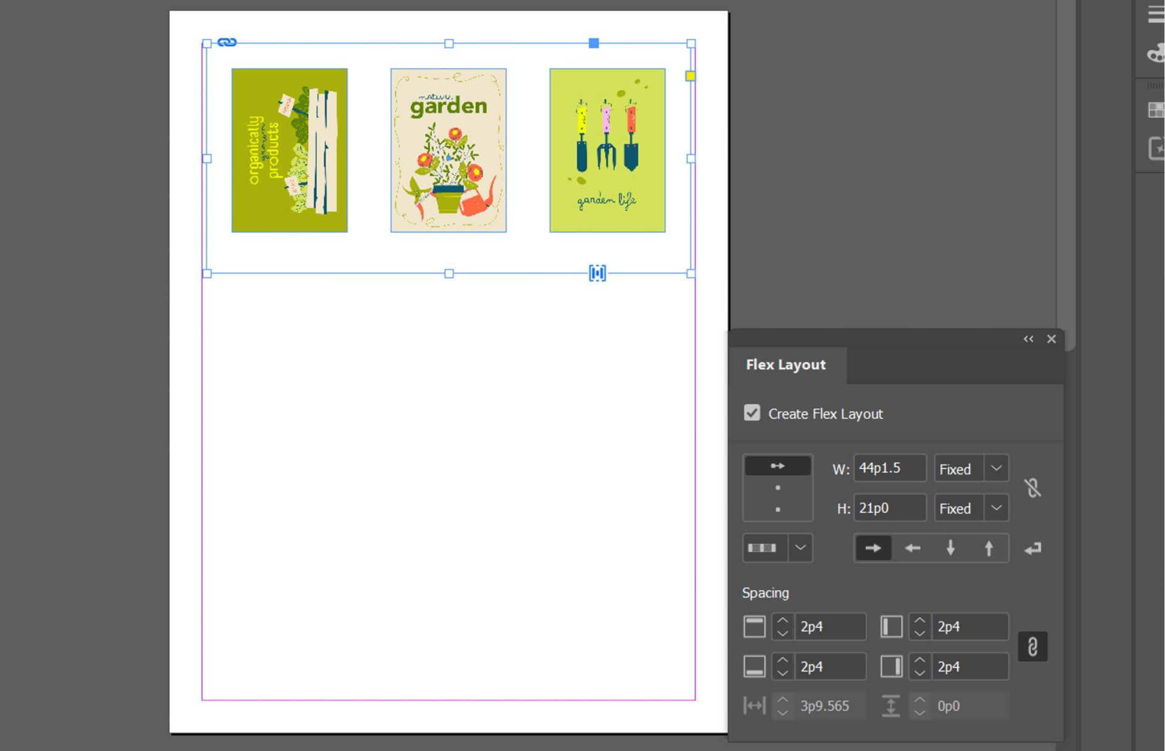Select the downward flex direction arrow
This screenshot has width=1165, height=751.
pos(950,547)
